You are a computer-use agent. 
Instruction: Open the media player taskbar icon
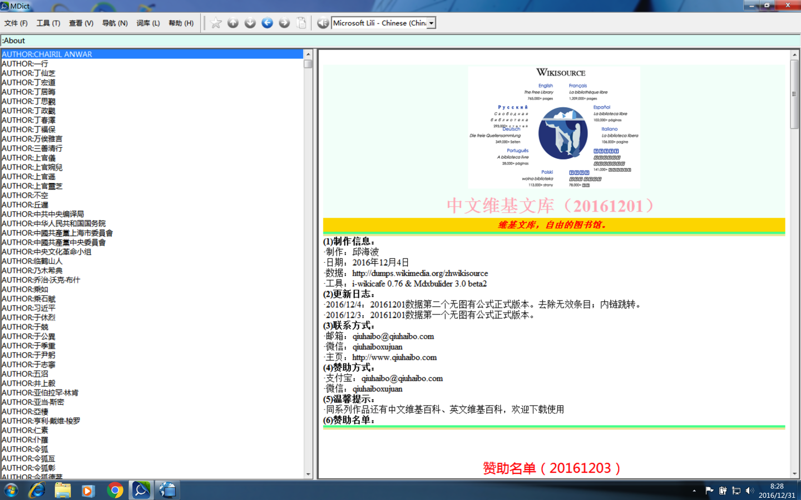point(88,490)
